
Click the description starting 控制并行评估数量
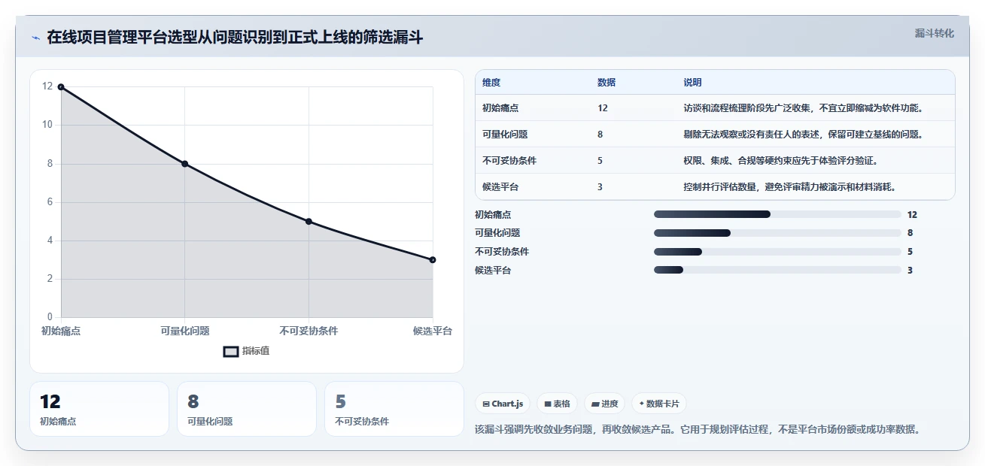[x=789, y=187]
